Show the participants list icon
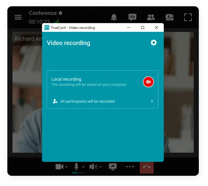This screenshot has width=208, height=186. tap(151, 17)
